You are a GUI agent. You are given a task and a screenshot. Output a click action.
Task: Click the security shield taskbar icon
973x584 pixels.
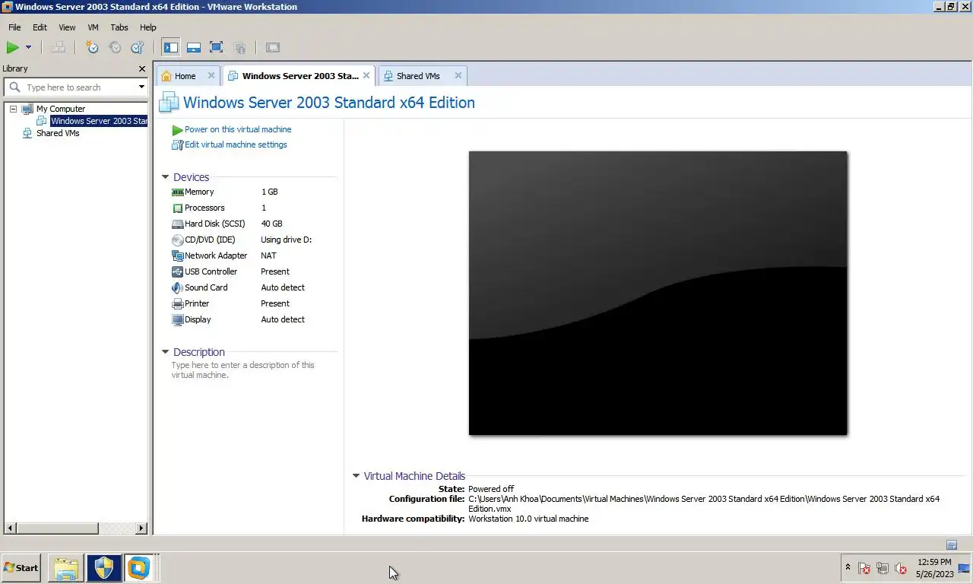coord(103,568)
